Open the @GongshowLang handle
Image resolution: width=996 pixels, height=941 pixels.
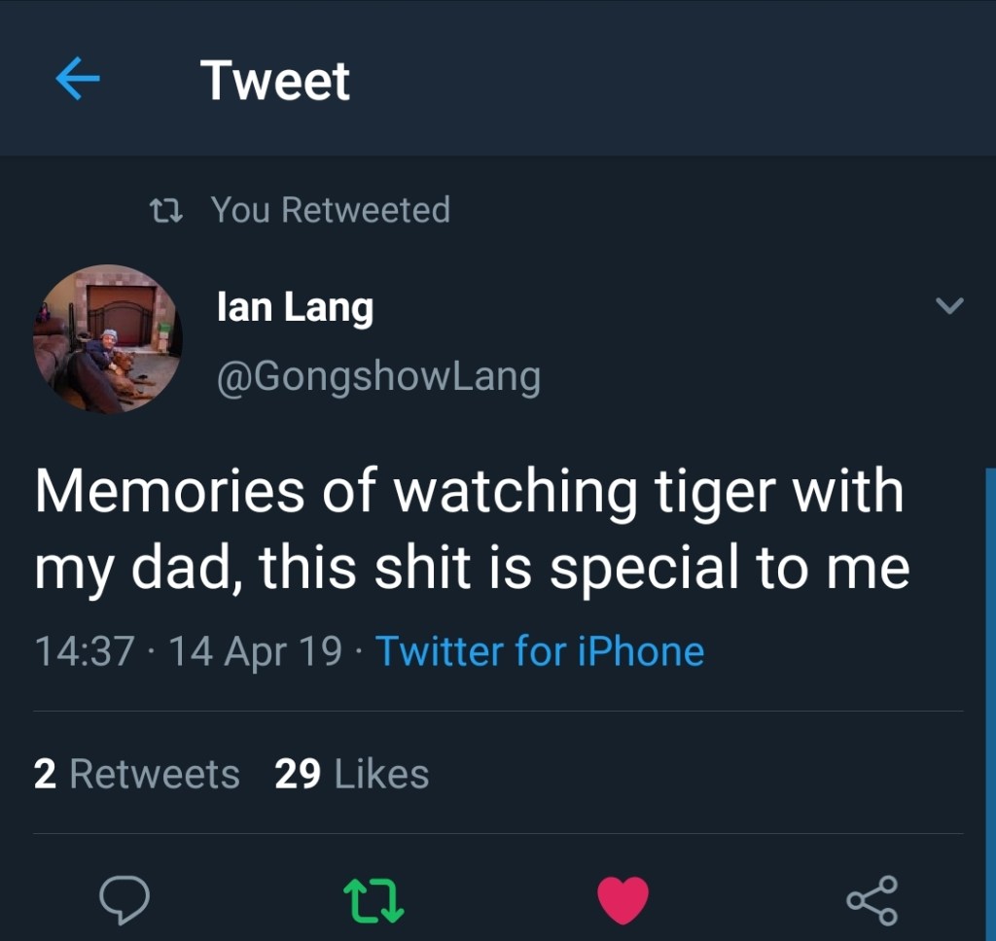click(377, 376)
